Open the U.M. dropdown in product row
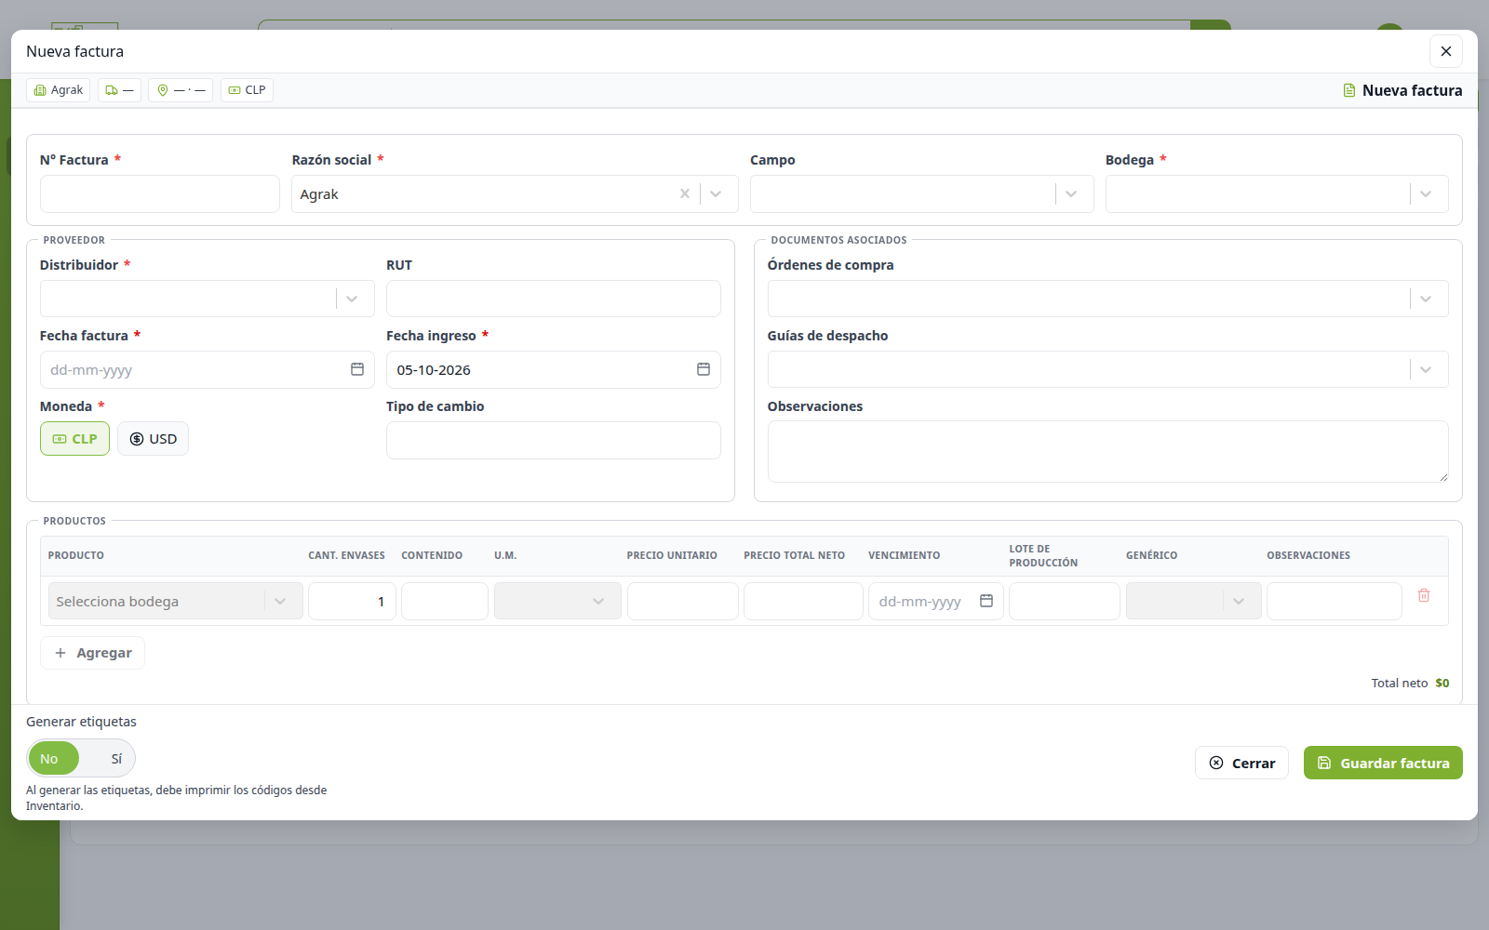 [557, 601]
